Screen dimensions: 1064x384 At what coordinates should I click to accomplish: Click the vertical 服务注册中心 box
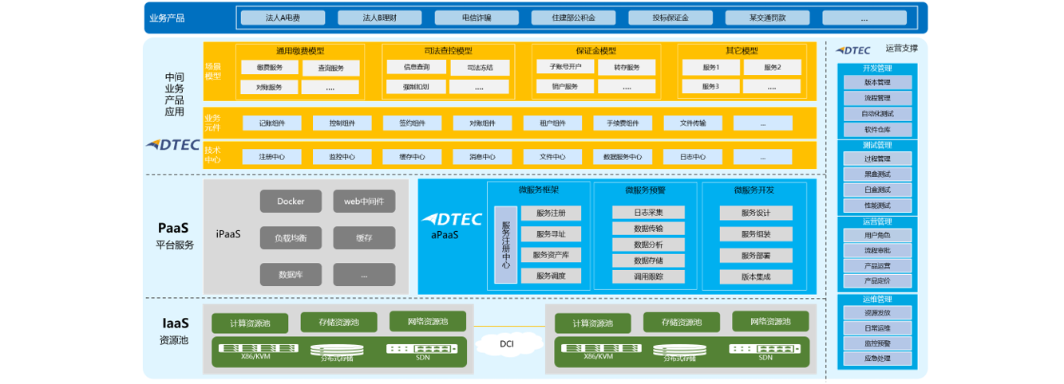click(506, 246)
